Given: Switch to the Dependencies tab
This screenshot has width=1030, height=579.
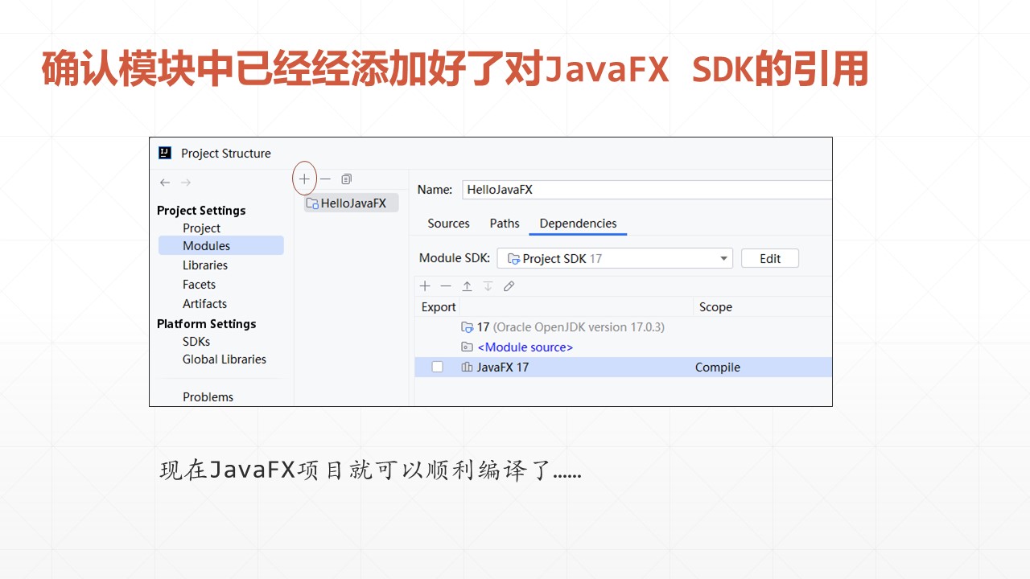Looking at the screenshot, I should tap(578, 224).
